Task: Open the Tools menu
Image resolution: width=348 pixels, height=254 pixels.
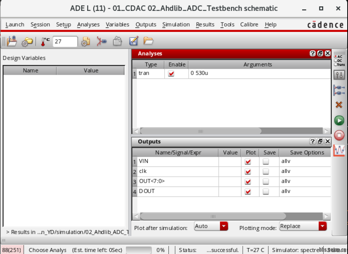Action: tap(227, 24)
